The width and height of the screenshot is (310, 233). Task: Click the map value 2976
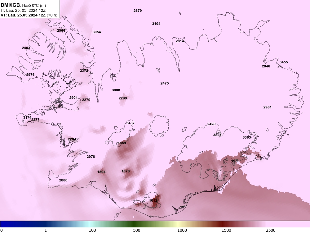coord(30,75)
